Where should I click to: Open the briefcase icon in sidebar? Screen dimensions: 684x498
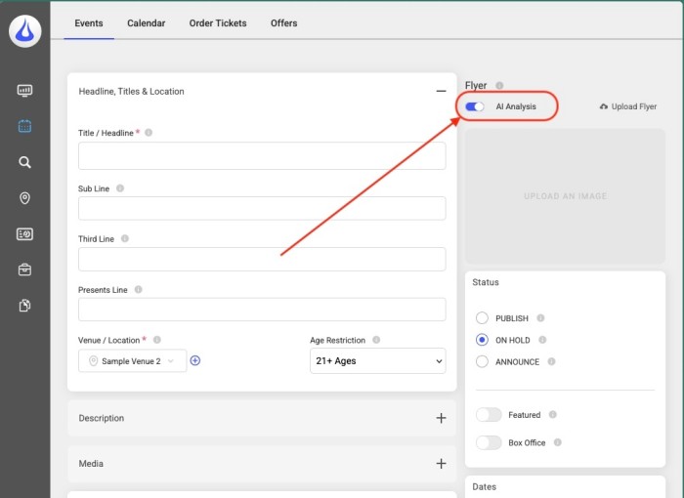click(x=24, y=270)
